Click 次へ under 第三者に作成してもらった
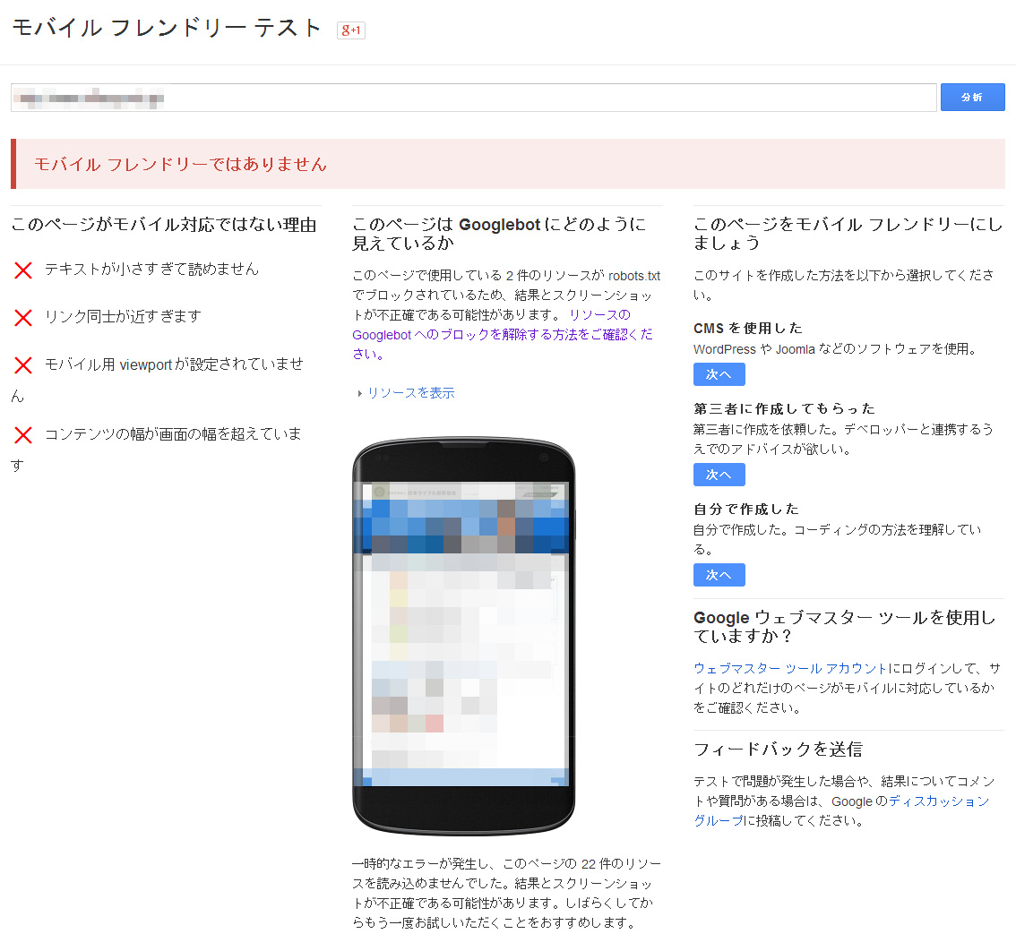 pyautogui.click(x=719, y=475)
